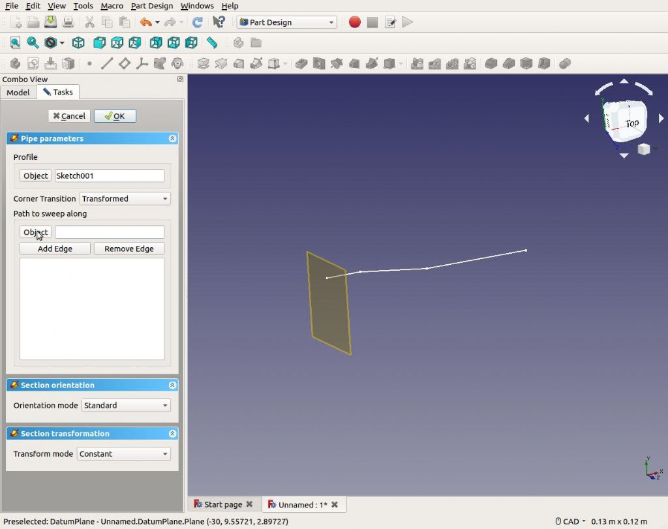Switch to isometric view

tap(78, 43)
